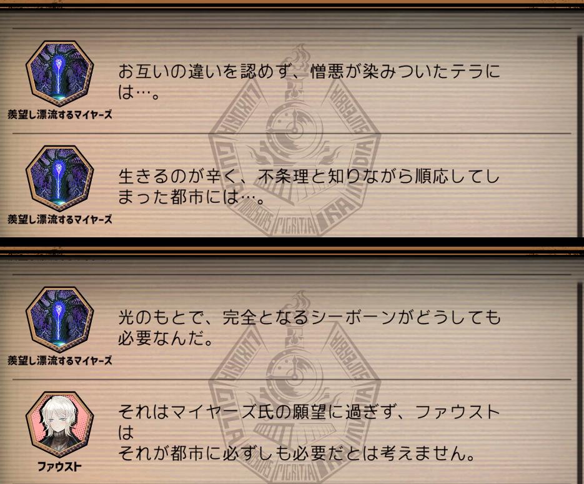Select 羨望し漂流するマイヤーズ label under second portrait
This screenshot has width=584, height=484.
(x=59, y=219)
